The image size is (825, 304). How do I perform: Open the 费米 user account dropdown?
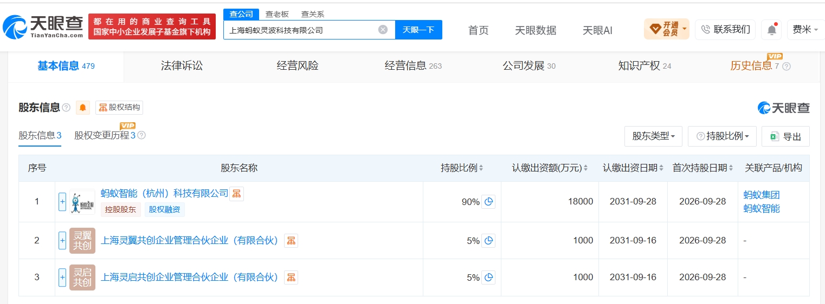(805, 29)
